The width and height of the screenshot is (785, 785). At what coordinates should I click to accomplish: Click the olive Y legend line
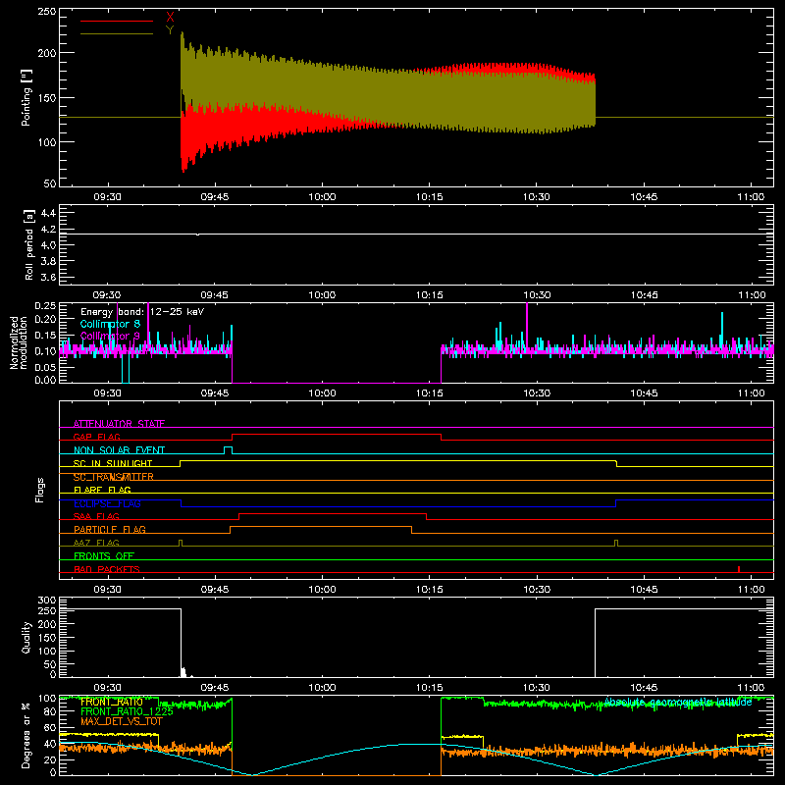[117, 33]
